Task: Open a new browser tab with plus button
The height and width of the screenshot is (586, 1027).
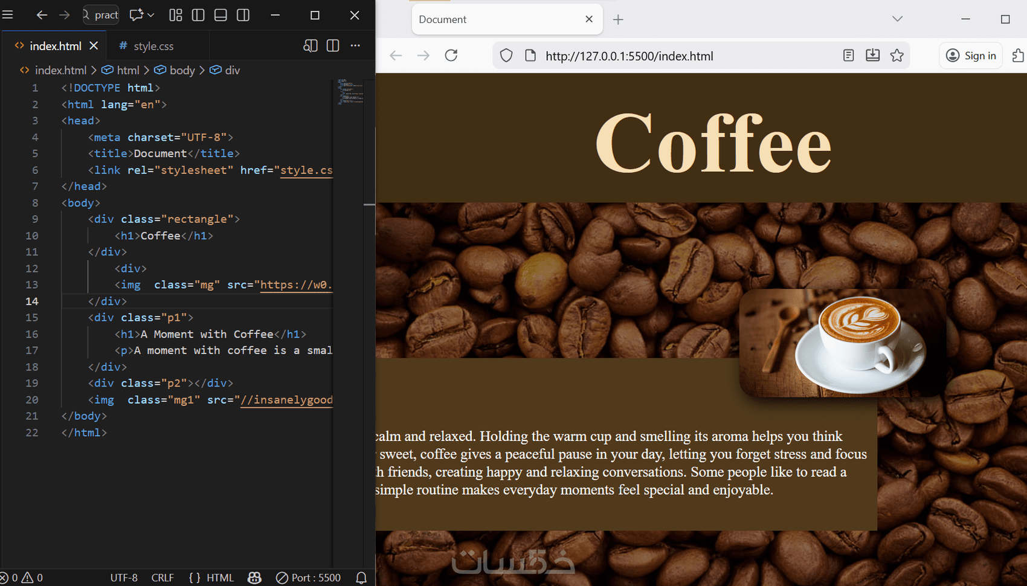Action: pyautogui.click(x=618, y=19)
